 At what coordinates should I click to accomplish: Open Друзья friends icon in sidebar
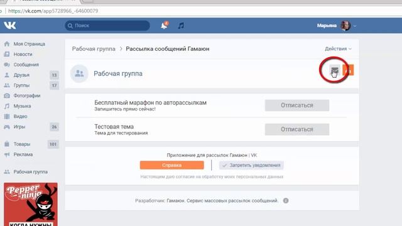pyautogui.click(x=7, y=75)
